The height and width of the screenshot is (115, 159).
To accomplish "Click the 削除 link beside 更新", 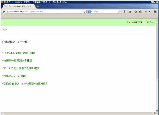I will click(x=32, y=53).
